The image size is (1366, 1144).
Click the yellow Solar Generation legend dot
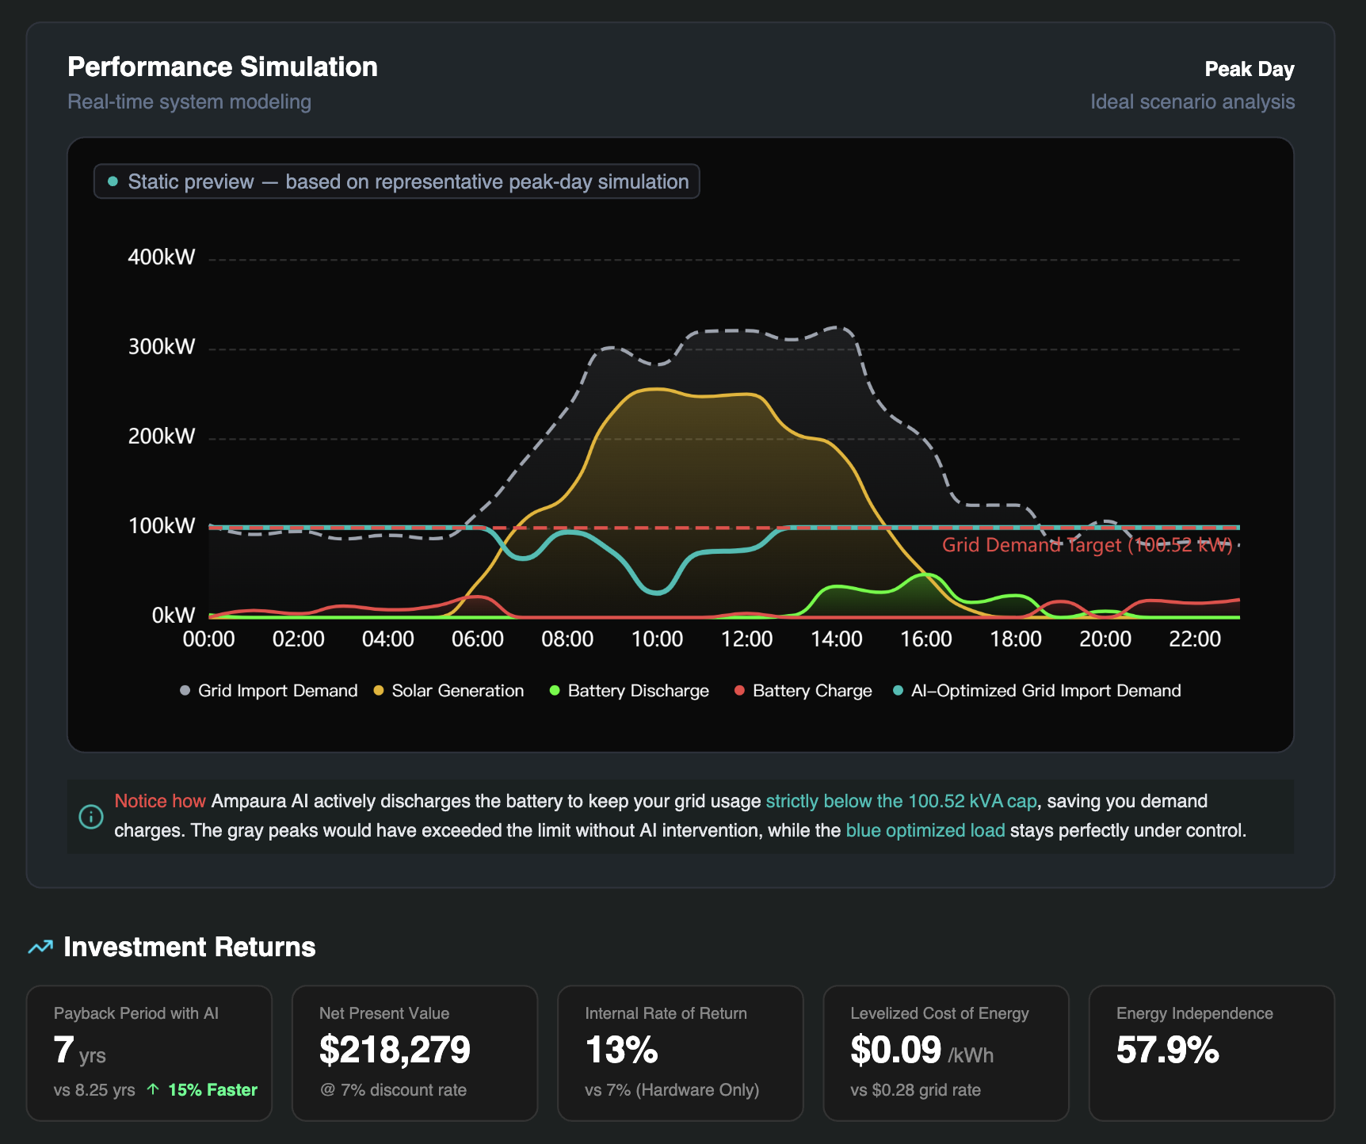tap(378, 691)
